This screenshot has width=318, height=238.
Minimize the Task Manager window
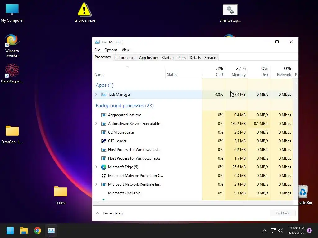[263, 42]
